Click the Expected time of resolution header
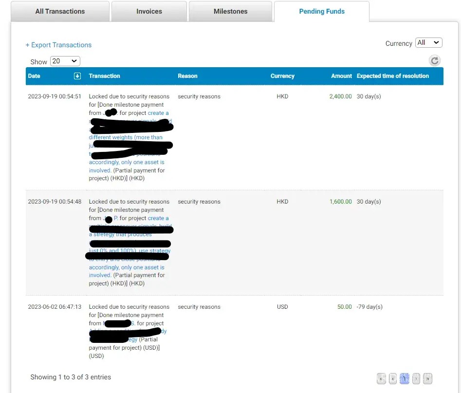 pyautogui.click(x=392, y=76)
